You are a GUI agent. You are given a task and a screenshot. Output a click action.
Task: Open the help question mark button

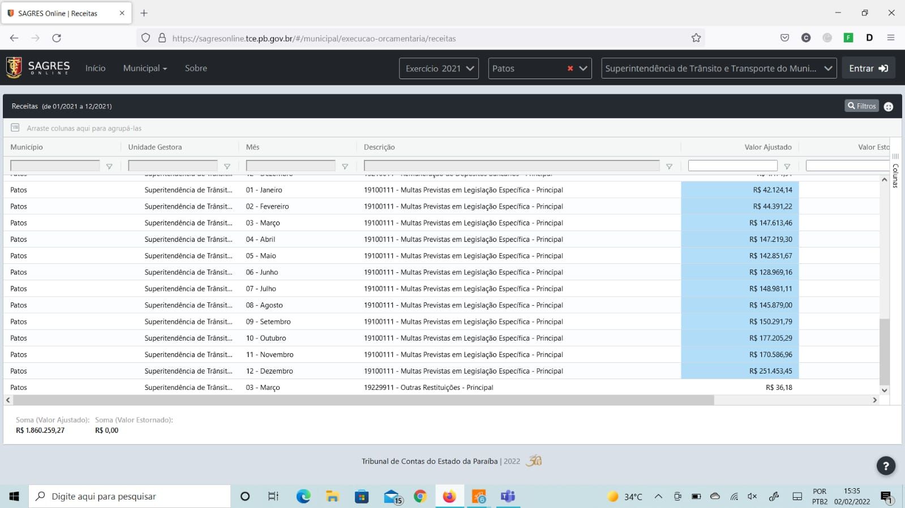click(886, 466)
